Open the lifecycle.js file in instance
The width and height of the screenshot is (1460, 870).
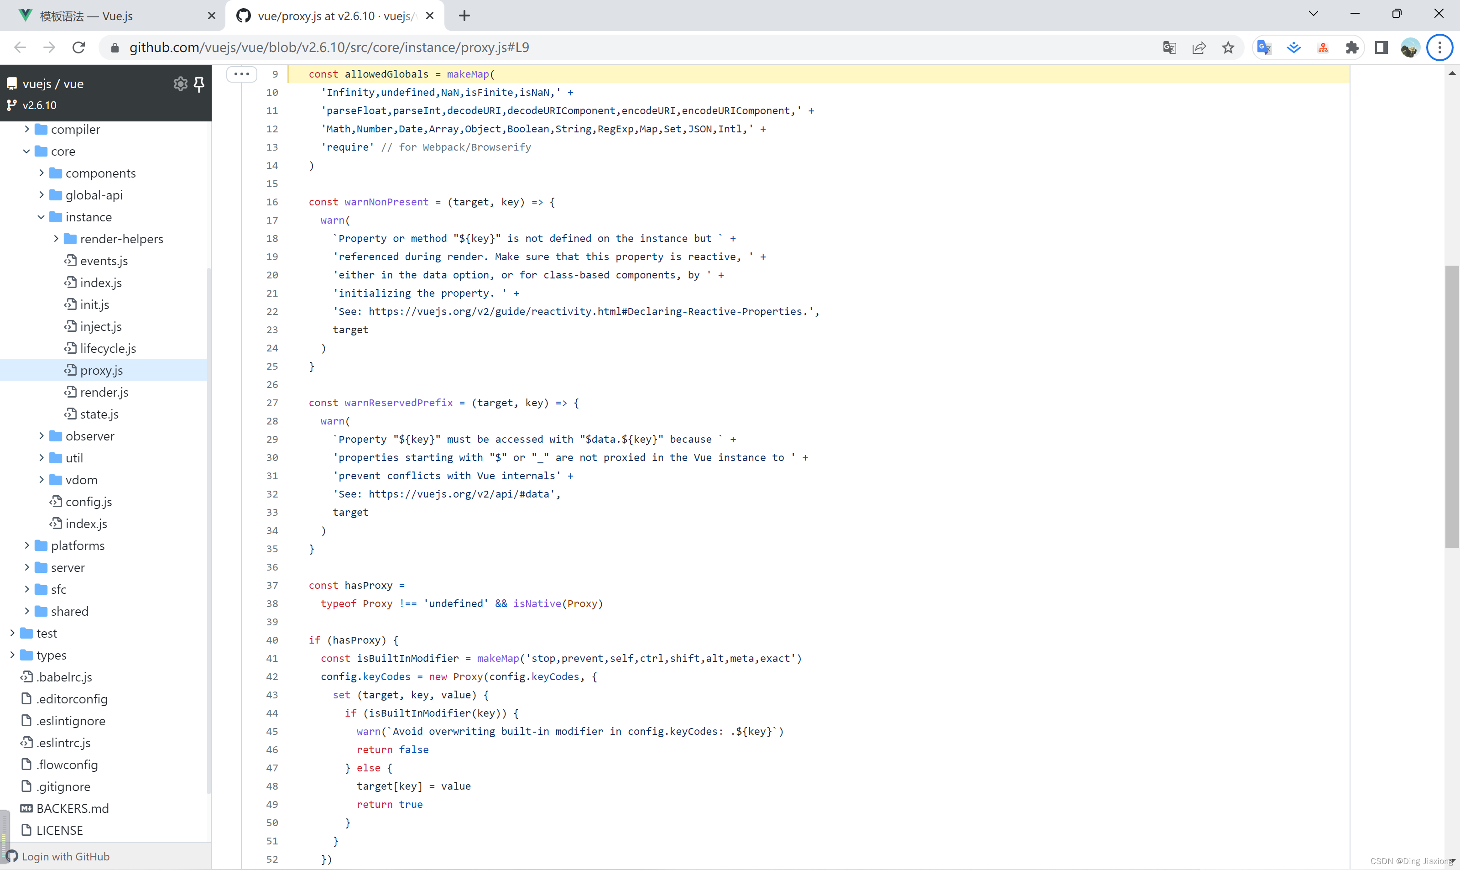click(109, 347)
